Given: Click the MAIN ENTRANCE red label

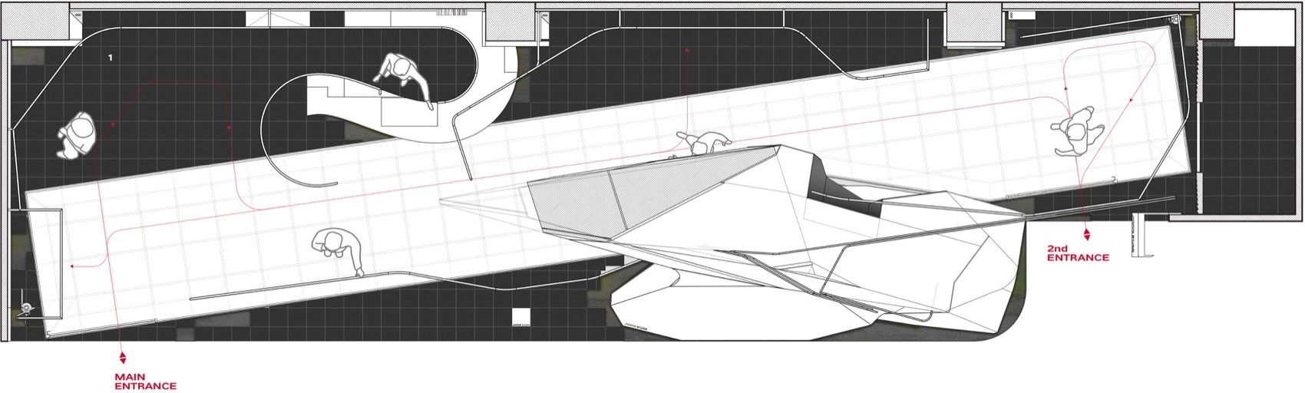Looking at the screenshot, I should [x=145, y=381].
